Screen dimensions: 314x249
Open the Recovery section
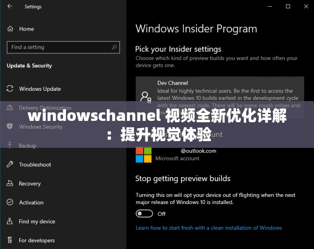[x=30, y=183]
